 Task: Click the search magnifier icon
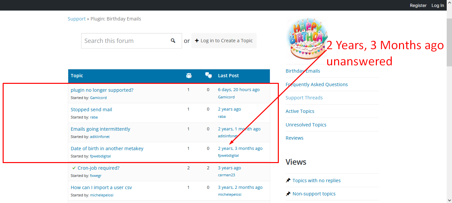point(173,41)
